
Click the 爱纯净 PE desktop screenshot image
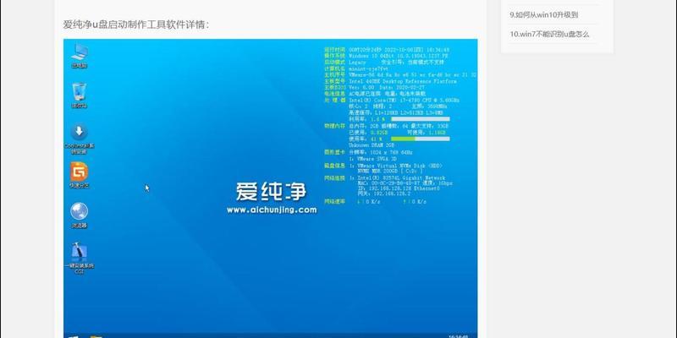(x=270, y=188)
